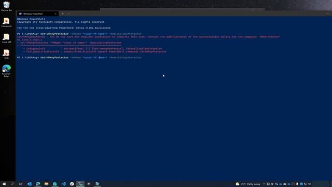Viewport: 332px width, 187px height.
Task: Click the square tray icon after the chevron
Action: pyautogui.click(x=268, y=184)
